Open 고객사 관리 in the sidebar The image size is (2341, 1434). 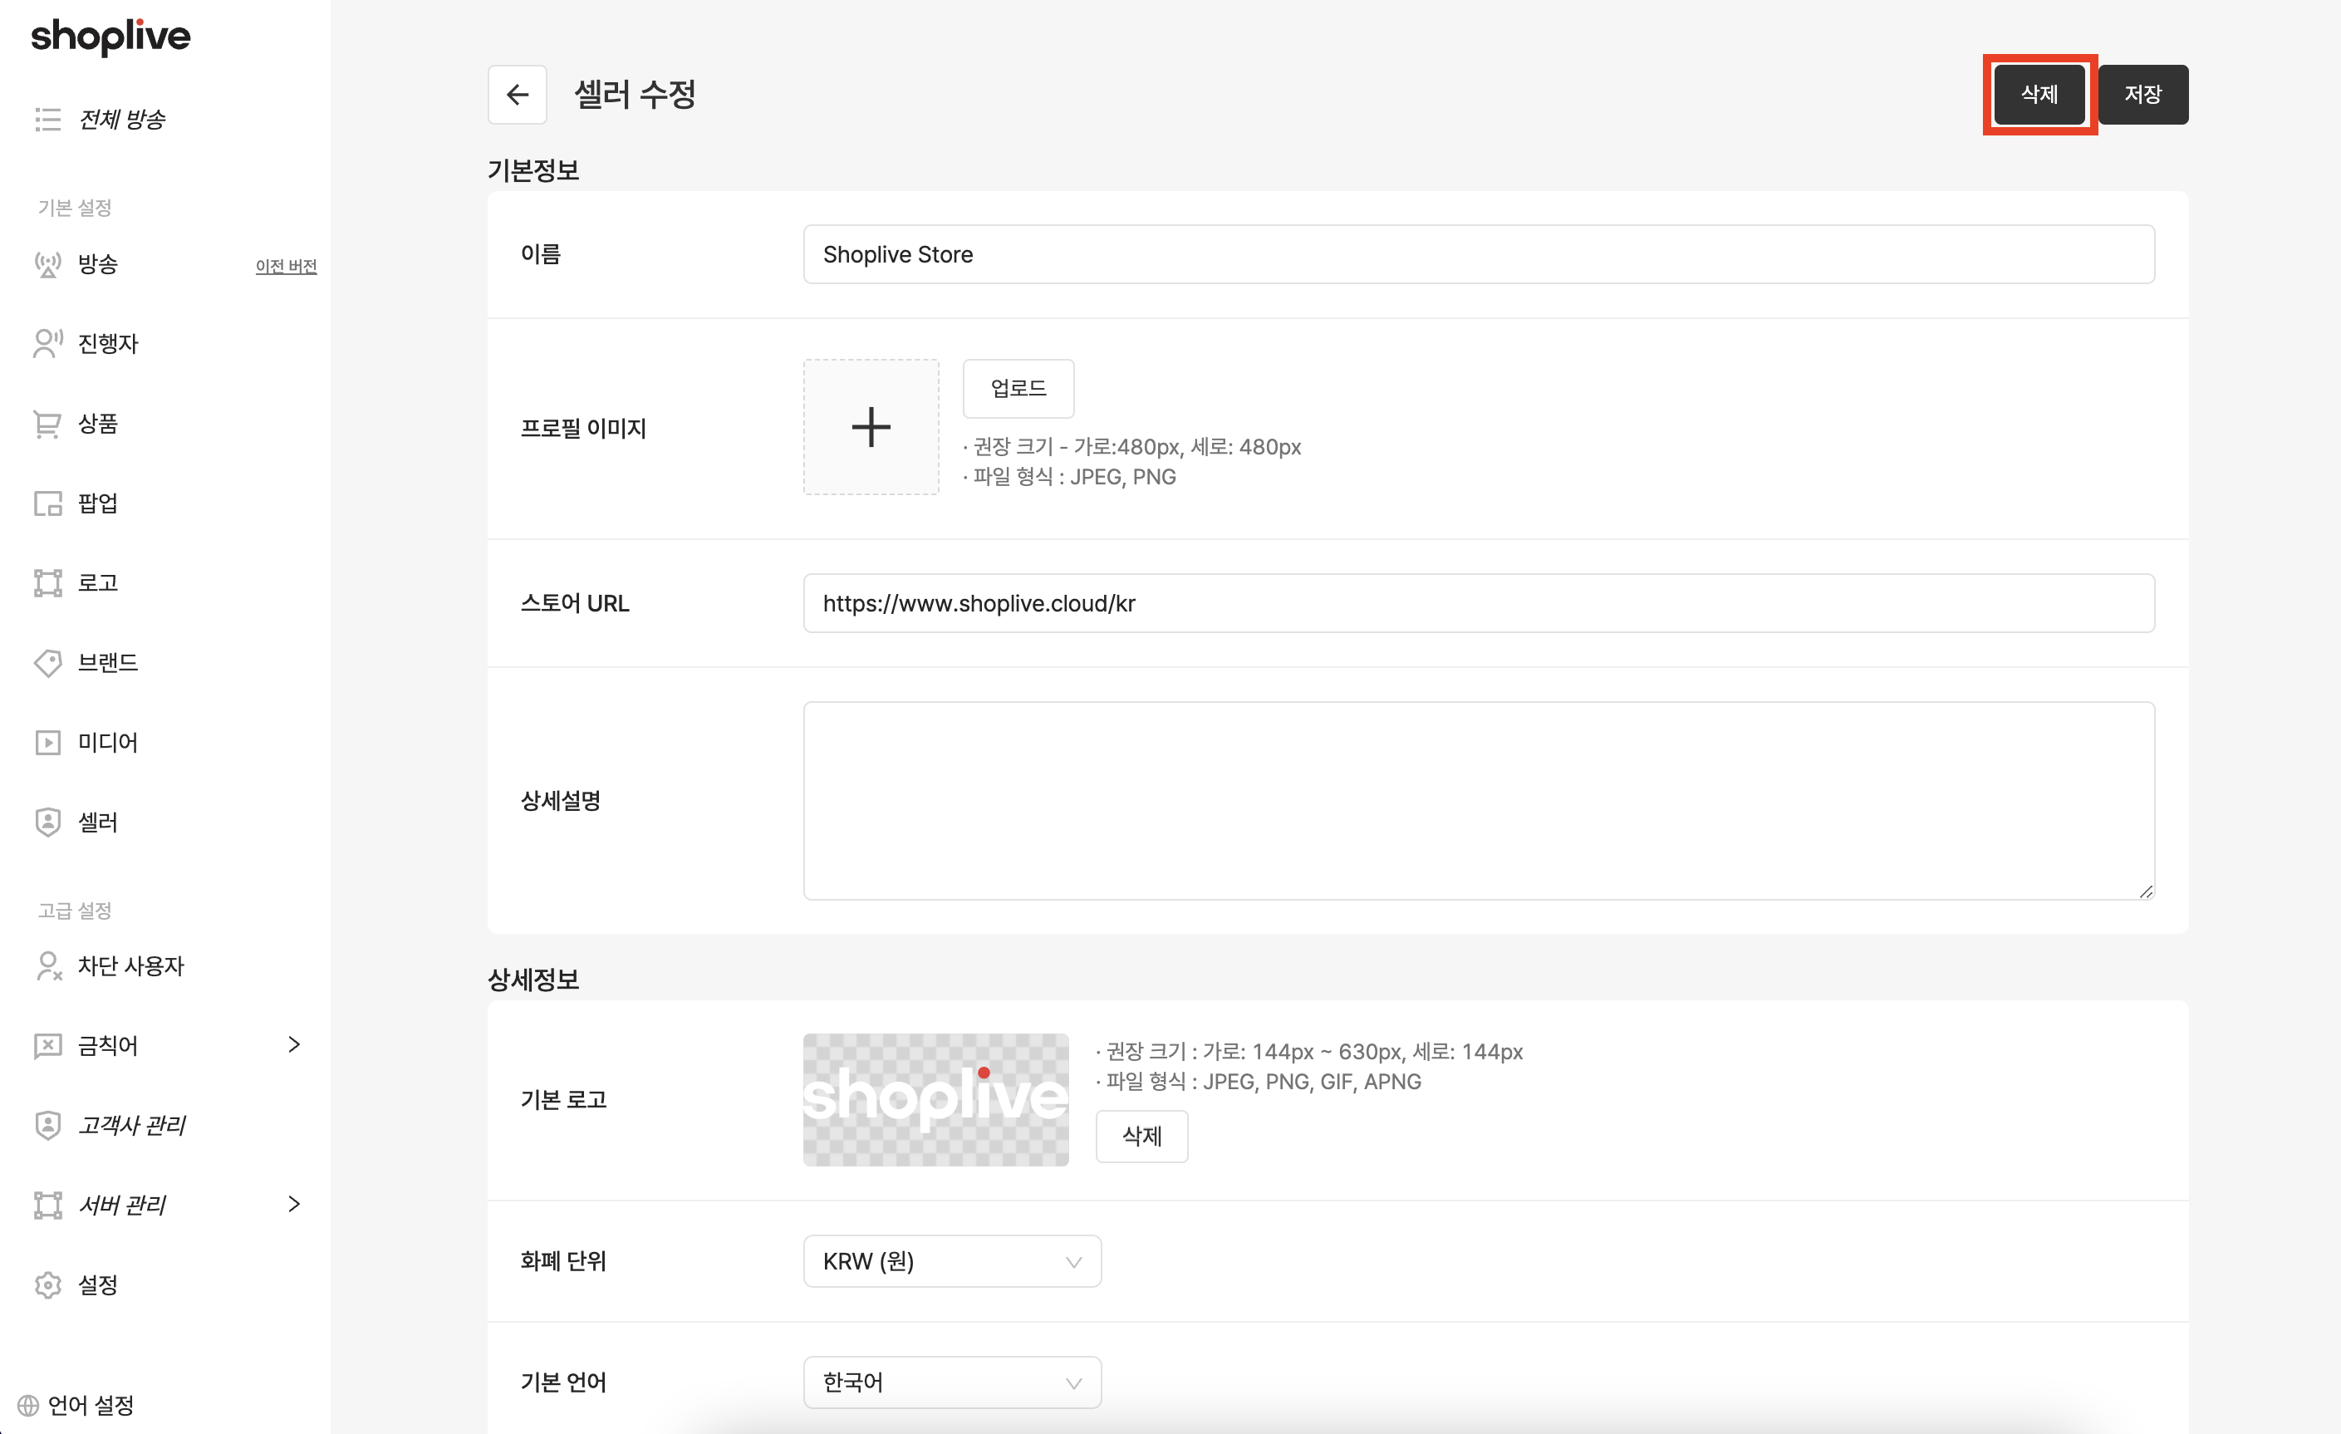point(132,1125)
